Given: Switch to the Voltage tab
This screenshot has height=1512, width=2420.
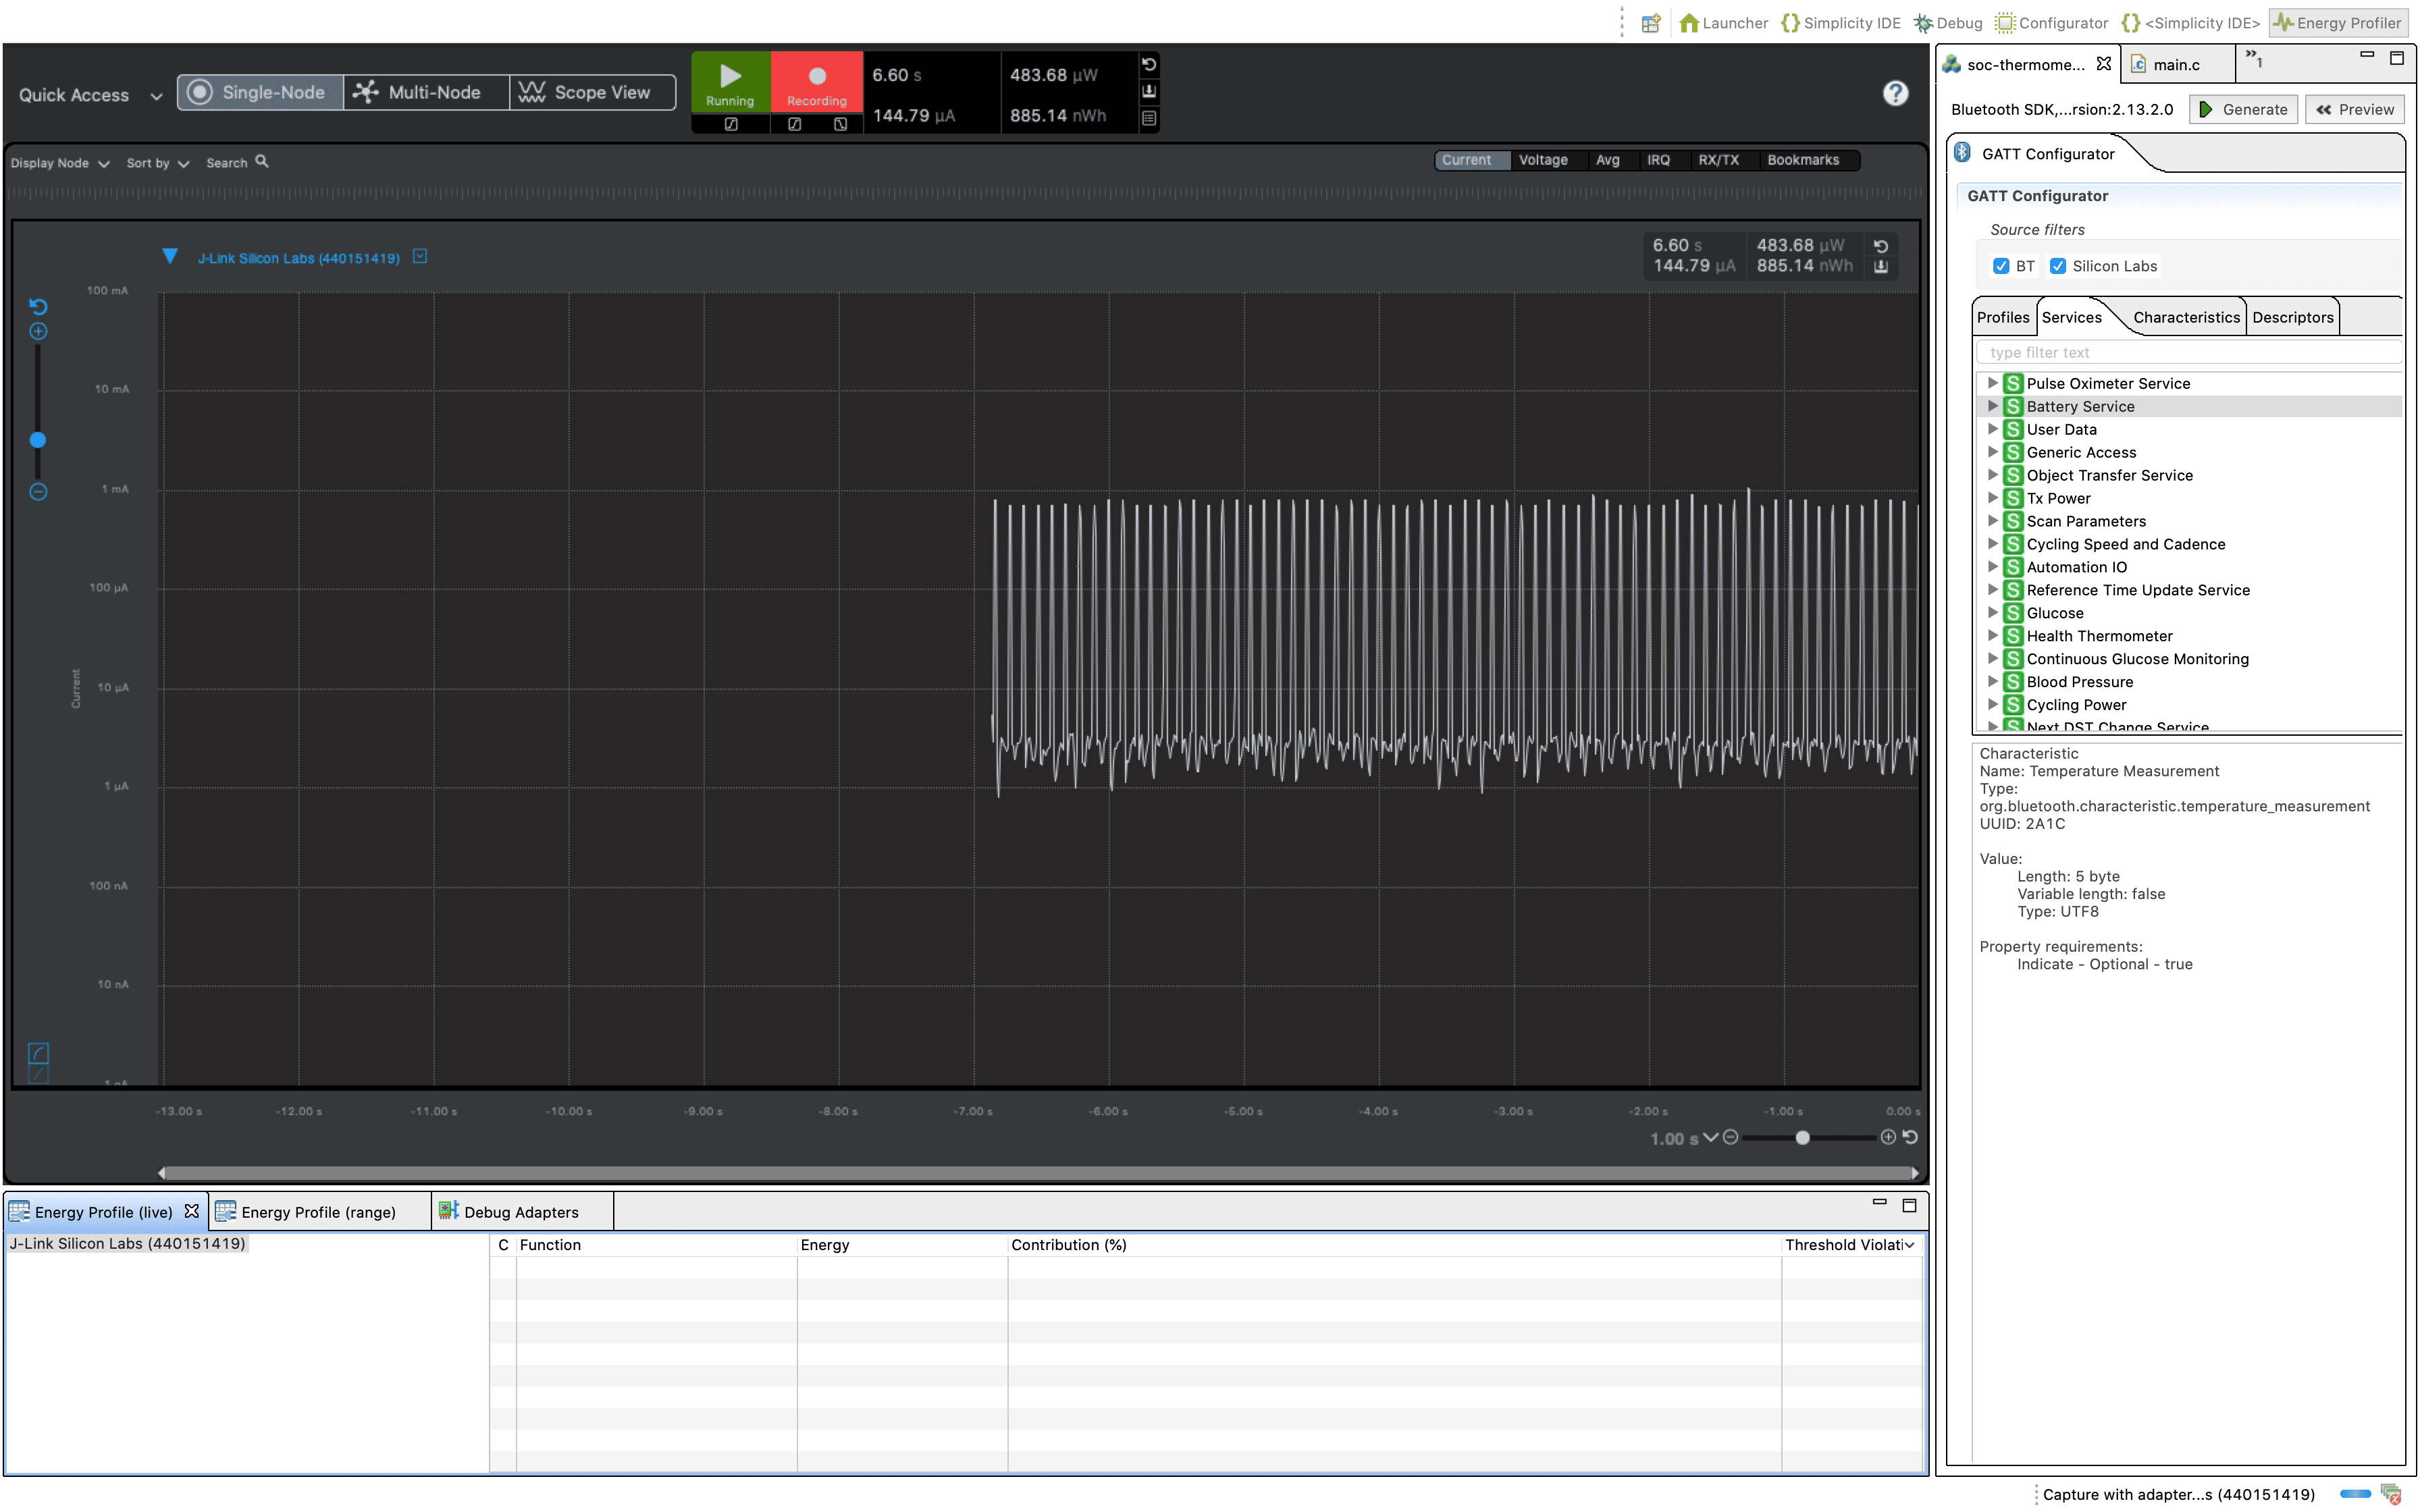Looking at the screenshot, I should pyautogui.click(x=1543, y=160).
